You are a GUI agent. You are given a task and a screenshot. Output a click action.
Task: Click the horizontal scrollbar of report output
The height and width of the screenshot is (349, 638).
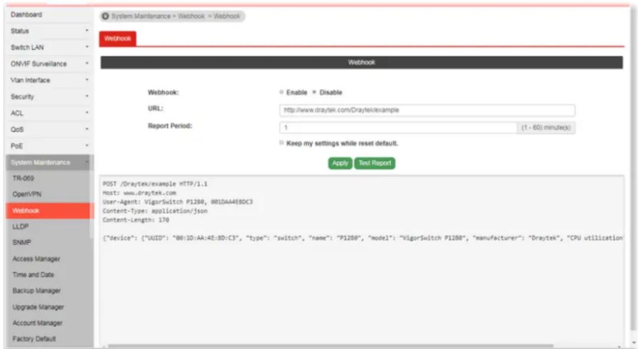coord(330,346)
